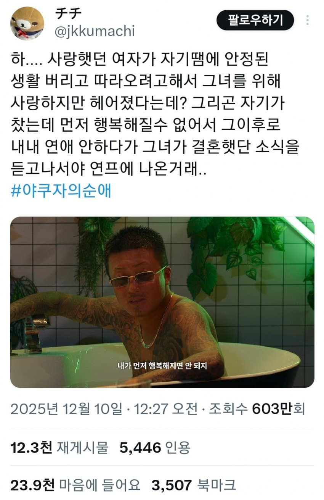The image size is (324, 500).
Task: Open the チチ display name
Action: click(68, 13)
